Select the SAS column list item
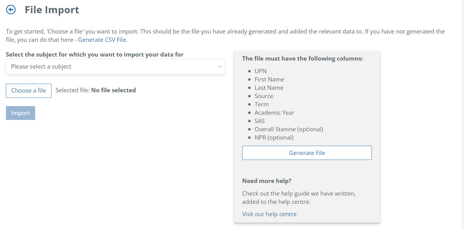 (x=259, y=121)
